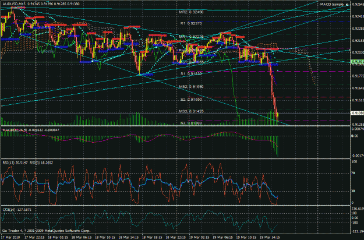364x240 pixels.
Task: Click the AUDUSD,M15 chart title text
Action: pyautogui.click(x=14, y=4)
